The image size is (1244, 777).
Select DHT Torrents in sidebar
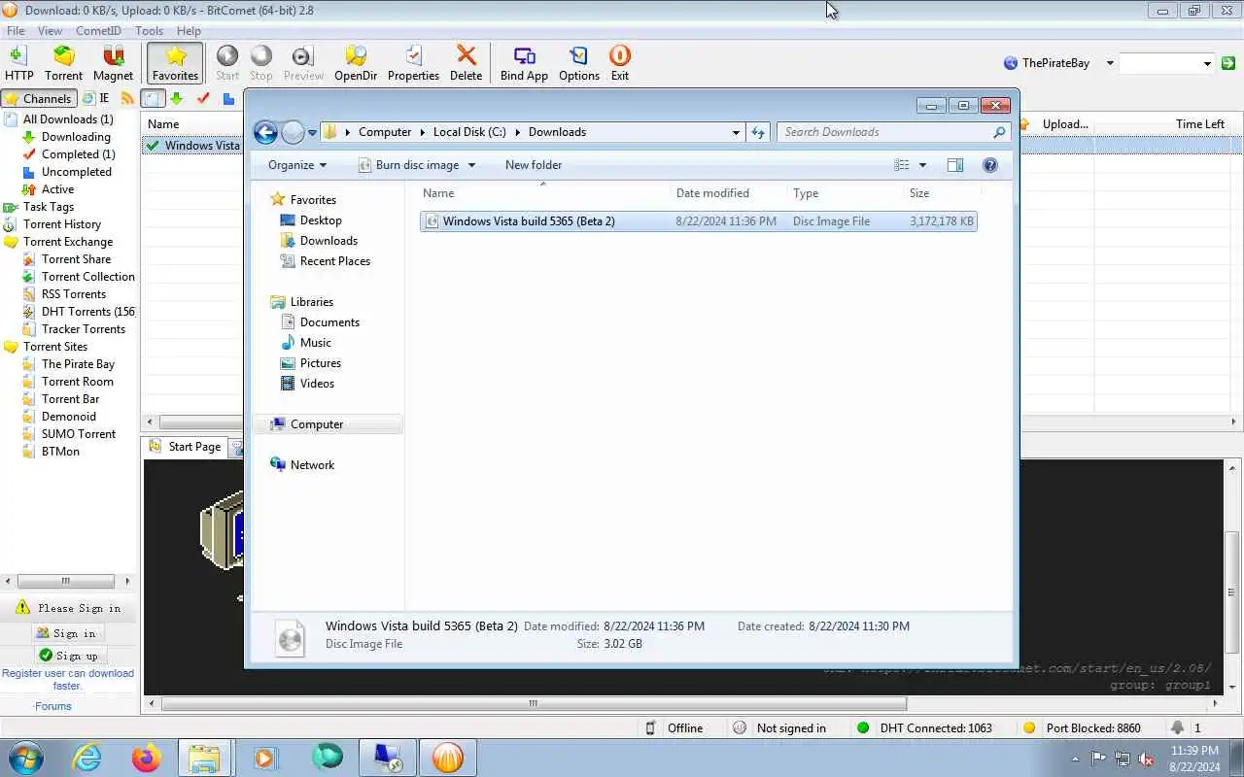click(x=87, y=312)
